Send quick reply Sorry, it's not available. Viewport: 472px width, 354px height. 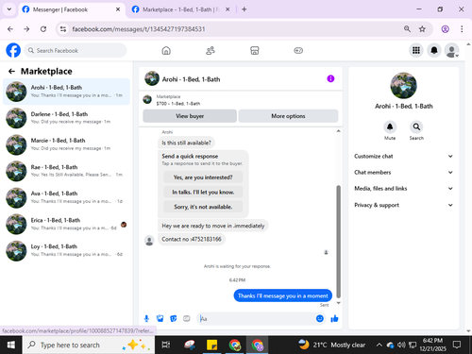203,207
